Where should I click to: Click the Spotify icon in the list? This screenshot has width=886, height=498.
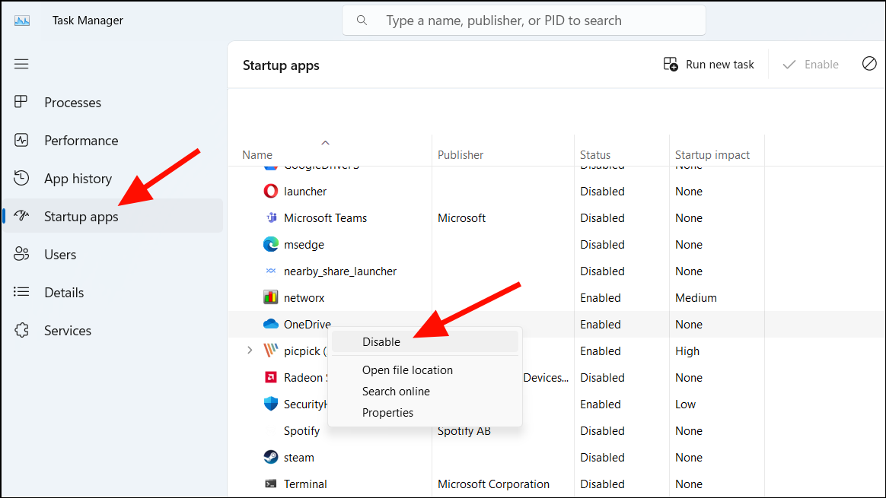(x=271, y=430)
